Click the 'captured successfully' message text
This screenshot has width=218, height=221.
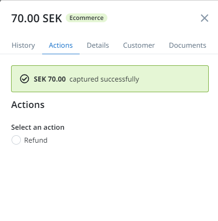[104, 79]
